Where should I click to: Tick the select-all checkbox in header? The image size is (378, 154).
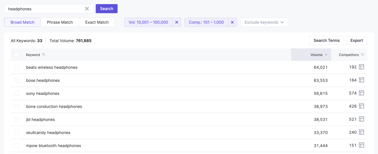(x=16, y=55)
